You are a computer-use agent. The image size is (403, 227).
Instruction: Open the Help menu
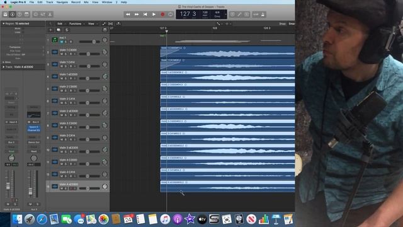123,2
